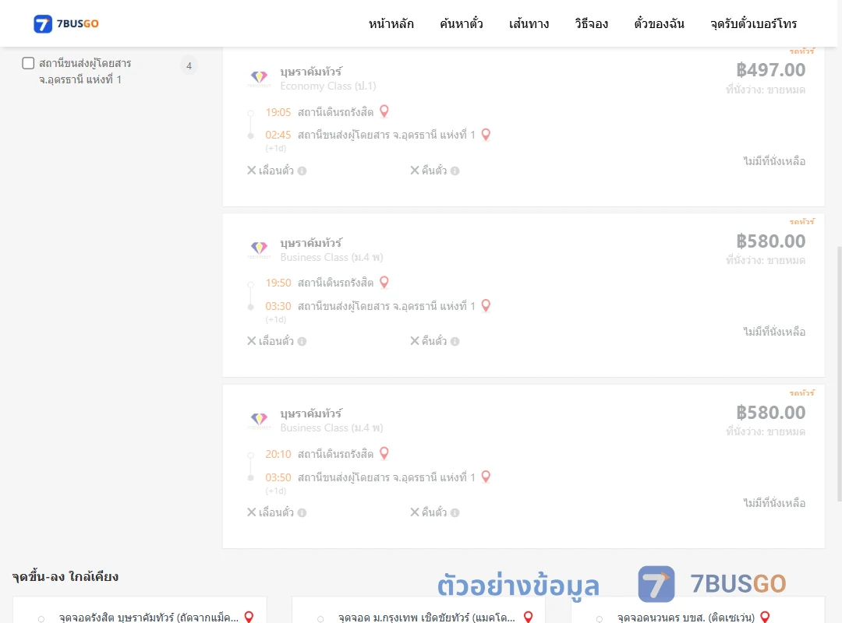Tick the สถานีขนส่งผู้โดยสาร จ.อุดรธานี แห่งที่ 1 checkbox
The width and height of the screenshot is (842, 623).
29,63
